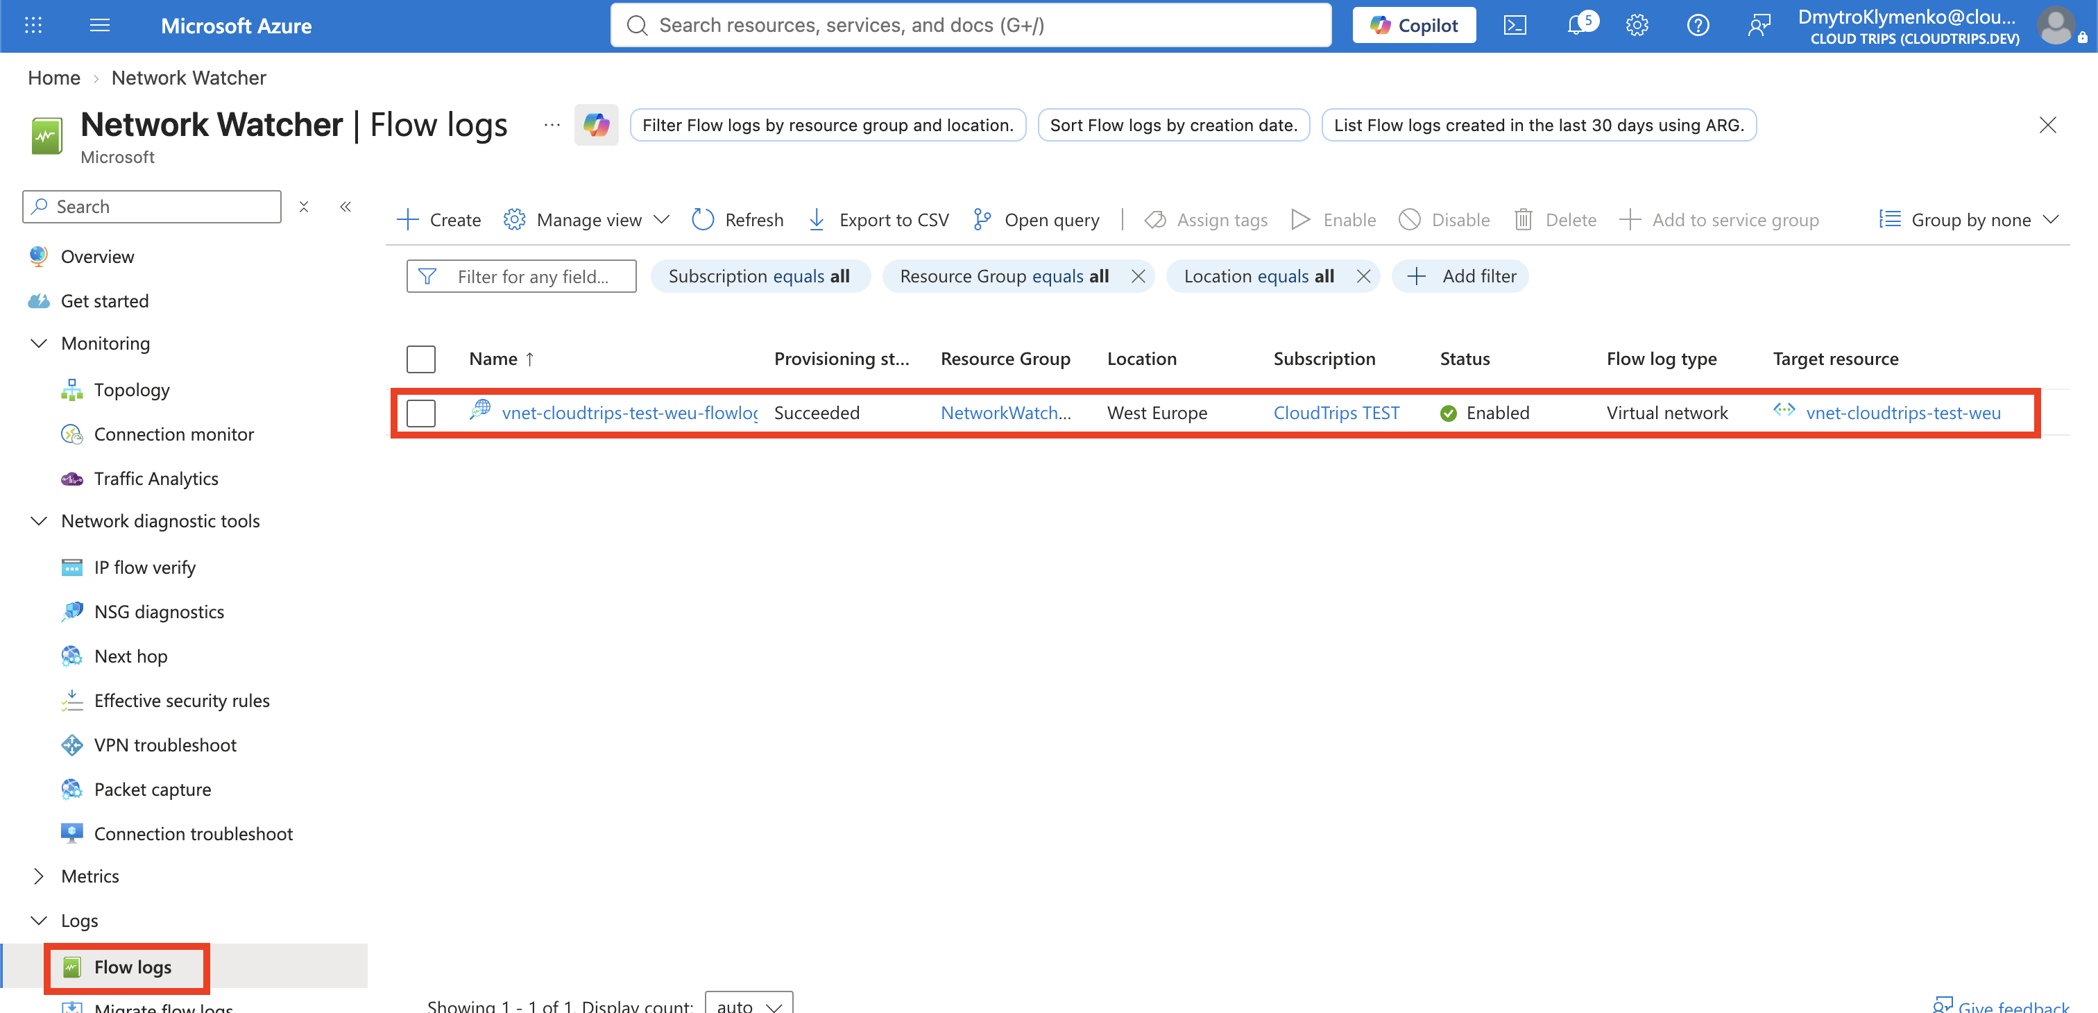Click Refresh in the toolbar
Image resolution: width=2098 pixels, height=1013 pixels.
point(737,220)
